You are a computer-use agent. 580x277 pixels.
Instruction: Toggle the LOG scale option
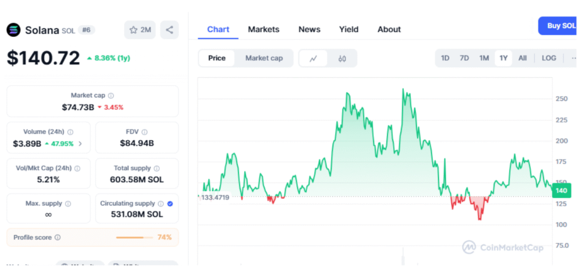click(549, 58)
